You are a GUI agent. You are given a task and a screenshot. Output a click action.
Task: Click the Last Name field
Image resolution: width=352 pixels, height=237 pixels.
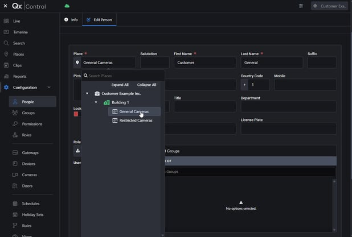pos(272,63)
